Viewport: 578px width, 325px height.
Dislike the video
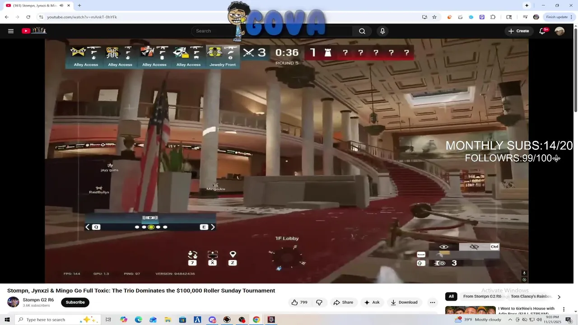319,302
